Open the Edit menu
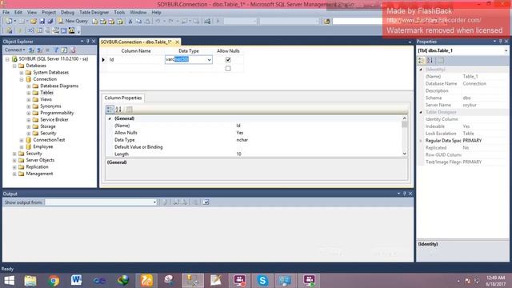The image size is (512, 288). (x=18, y=13)
